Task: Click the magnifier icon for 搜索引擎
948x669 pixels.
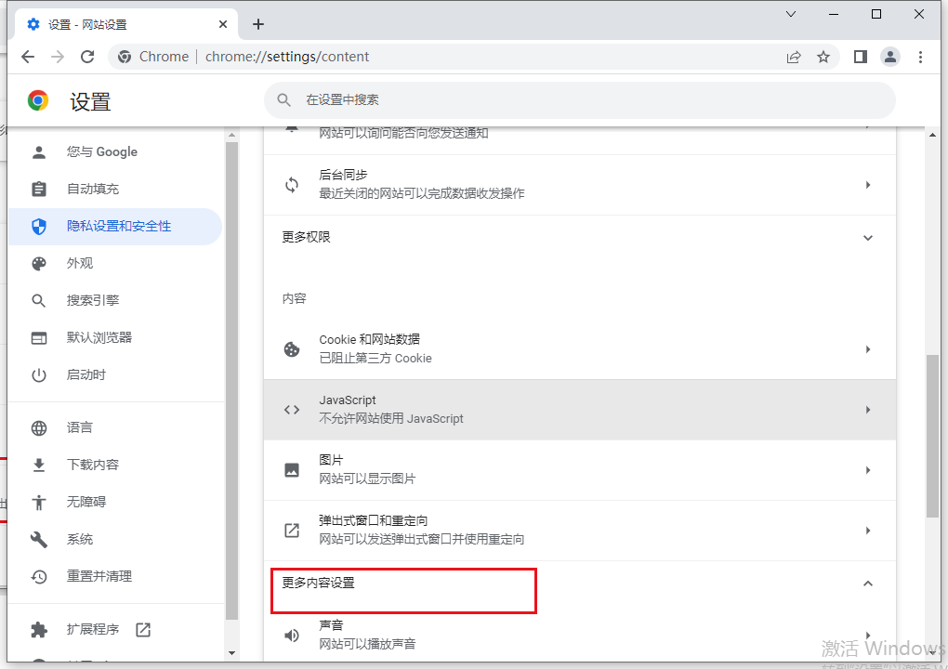Action: [39, 300]
